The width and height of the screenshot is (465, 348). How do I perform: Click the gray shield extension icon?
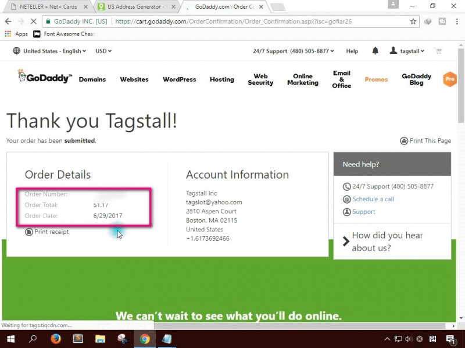click(428, 21)
